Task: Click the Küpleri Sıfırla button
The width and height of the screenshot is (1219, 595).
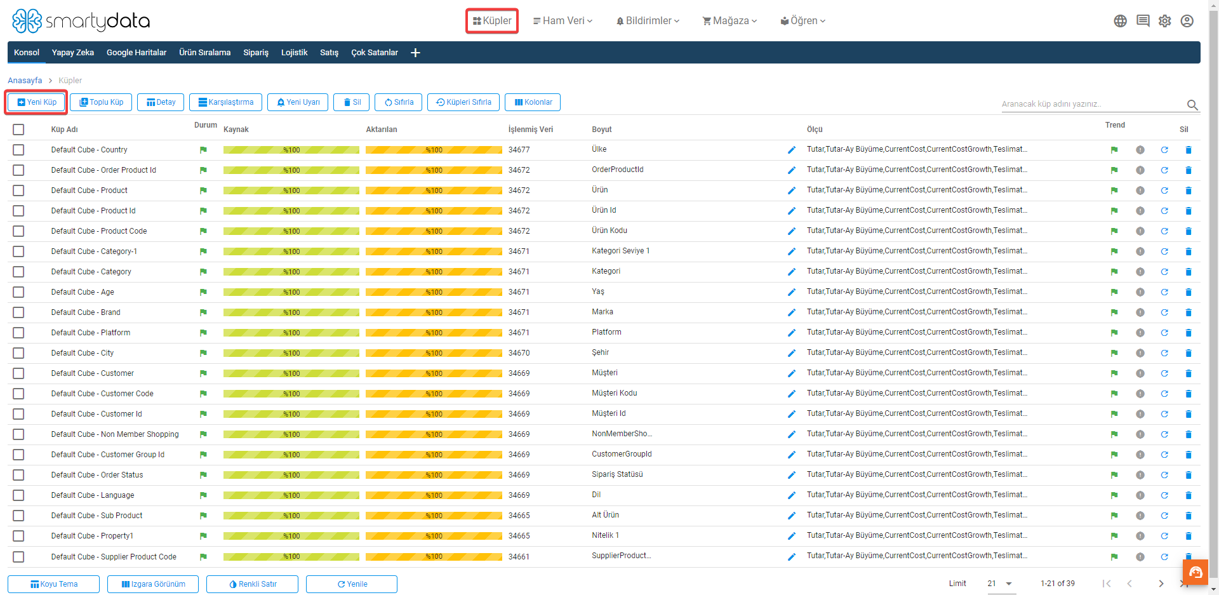Action: pos(463,102)
